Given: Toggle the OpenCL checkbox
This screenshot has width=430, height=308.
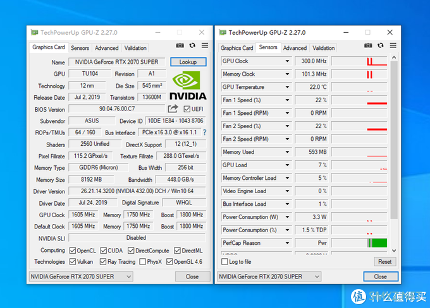Looking at the screenshot, I should (73, 251).
